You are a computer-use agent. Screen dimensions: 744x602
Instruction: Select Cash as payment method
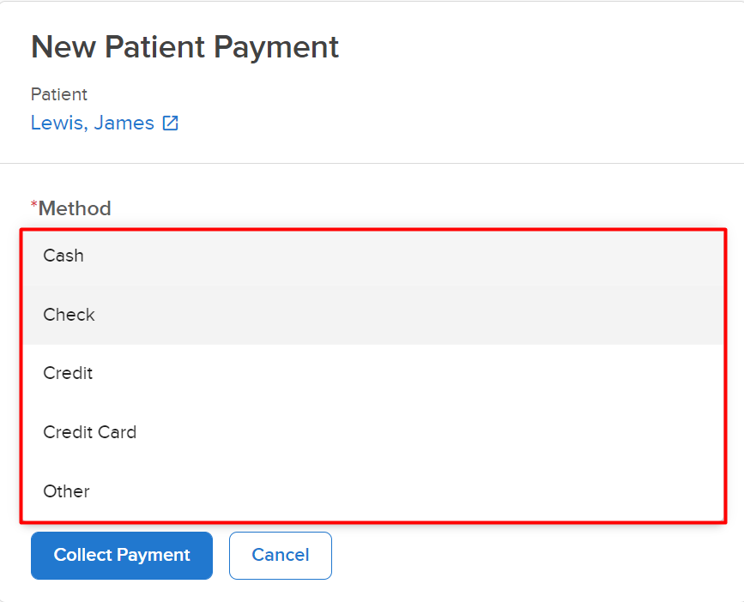373,256
